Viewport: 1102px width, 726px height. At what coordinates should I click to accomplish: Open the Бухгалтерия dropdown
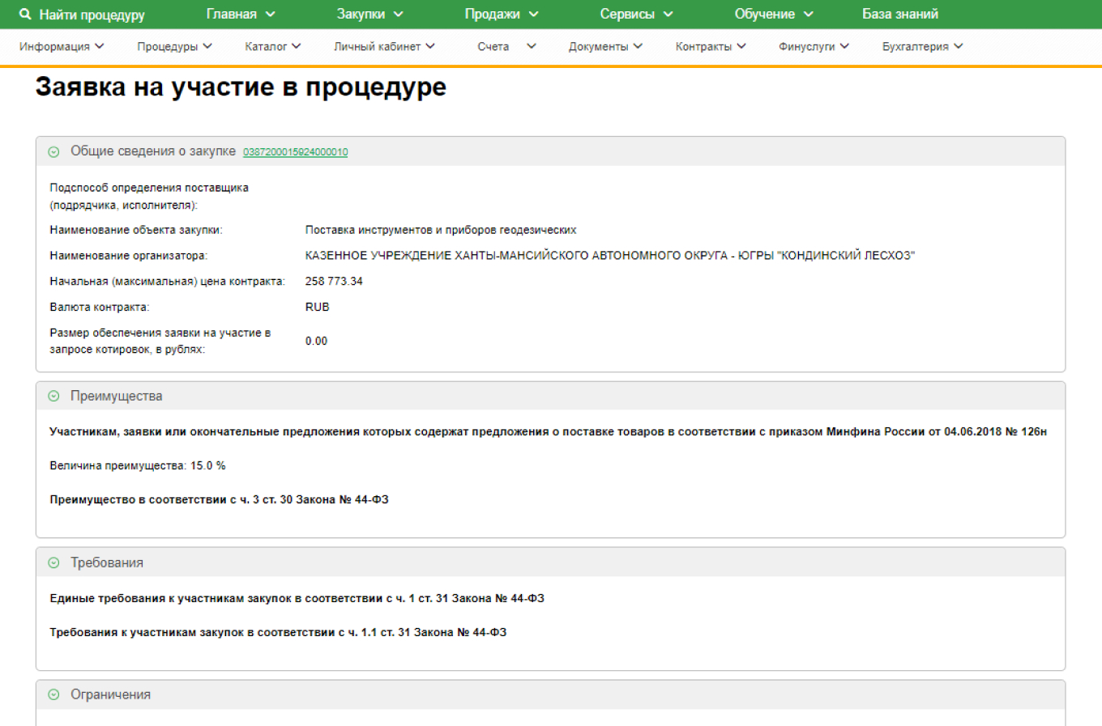tap(921, 46)
